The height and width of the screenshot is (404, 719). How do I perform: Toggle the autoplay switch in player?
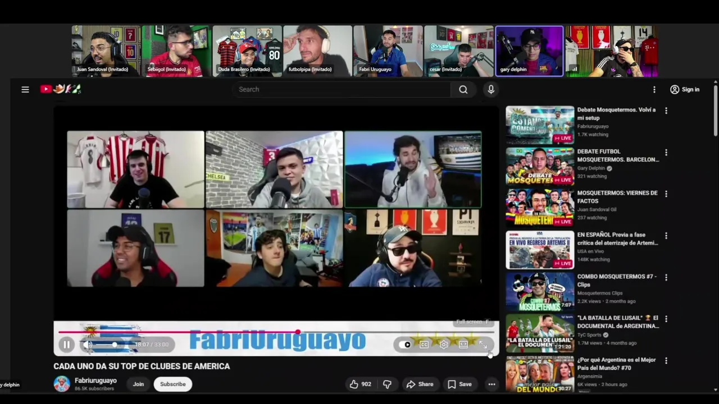(x=406, y=345)
